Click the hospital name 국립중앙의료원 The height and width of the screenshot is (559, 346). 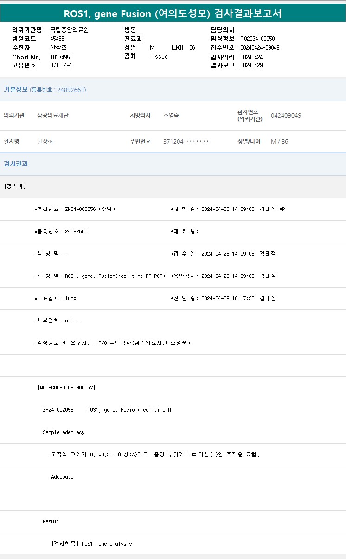[x=69, y=30]
